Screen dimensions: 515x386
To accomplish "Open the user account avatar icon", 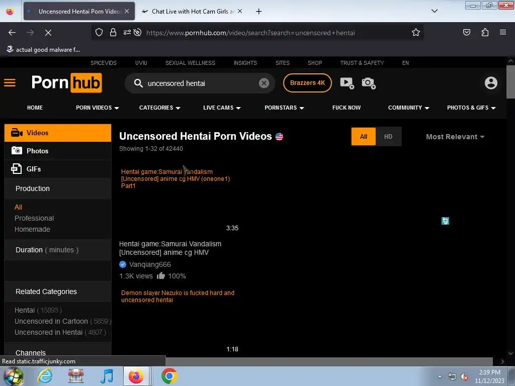I will tap(491, 83).
